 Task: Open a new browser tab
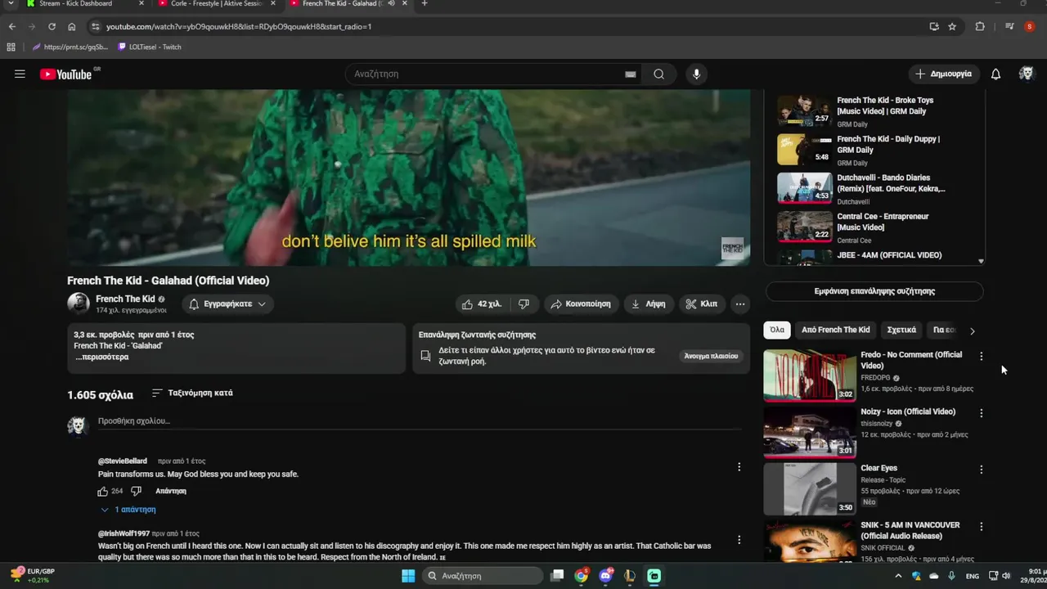[x=424, y=4]
